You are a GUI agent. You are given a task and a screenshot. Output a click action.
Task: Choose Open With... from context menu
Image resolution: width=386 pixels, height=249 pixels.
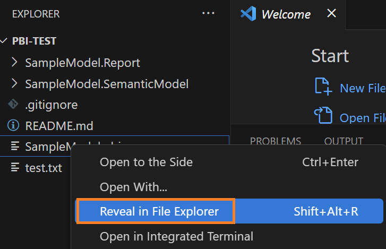[x=133, y=187]
